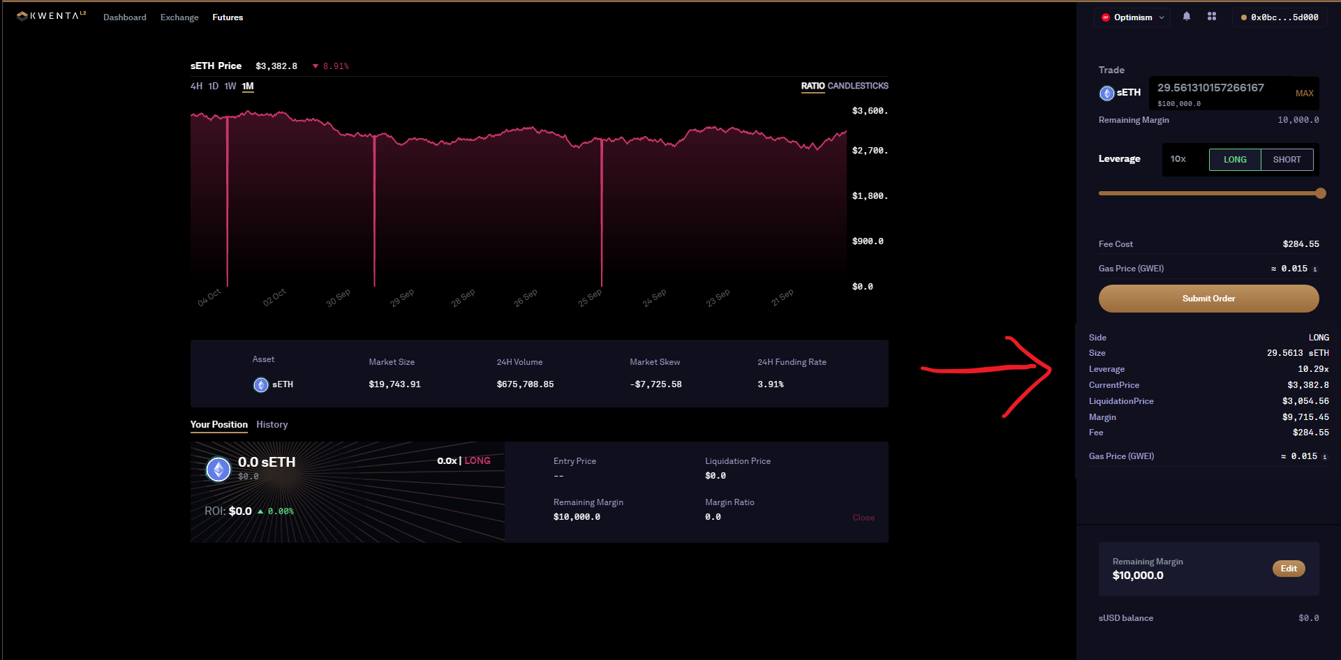Submit the order
The width and height of the screenshot is (1341, 660).
pos(1208,299)
